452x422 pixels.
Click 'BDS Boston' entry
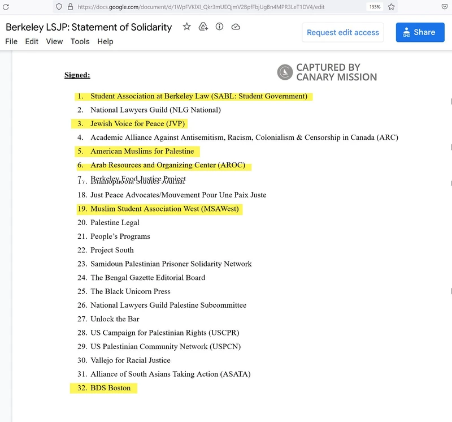tap(111, 388)
